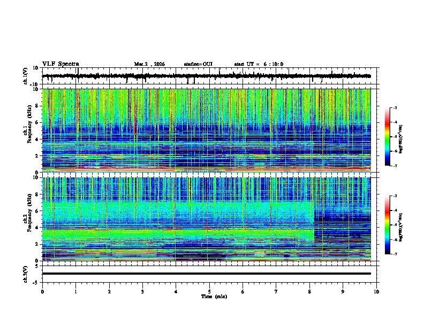
Task: Click the ch.1 spectrogram color scale bar
Action: [388, 137]
